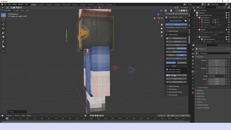Switch to Modeling workspace tab
This screenshot has width=231, height=130.
(41, 5)
